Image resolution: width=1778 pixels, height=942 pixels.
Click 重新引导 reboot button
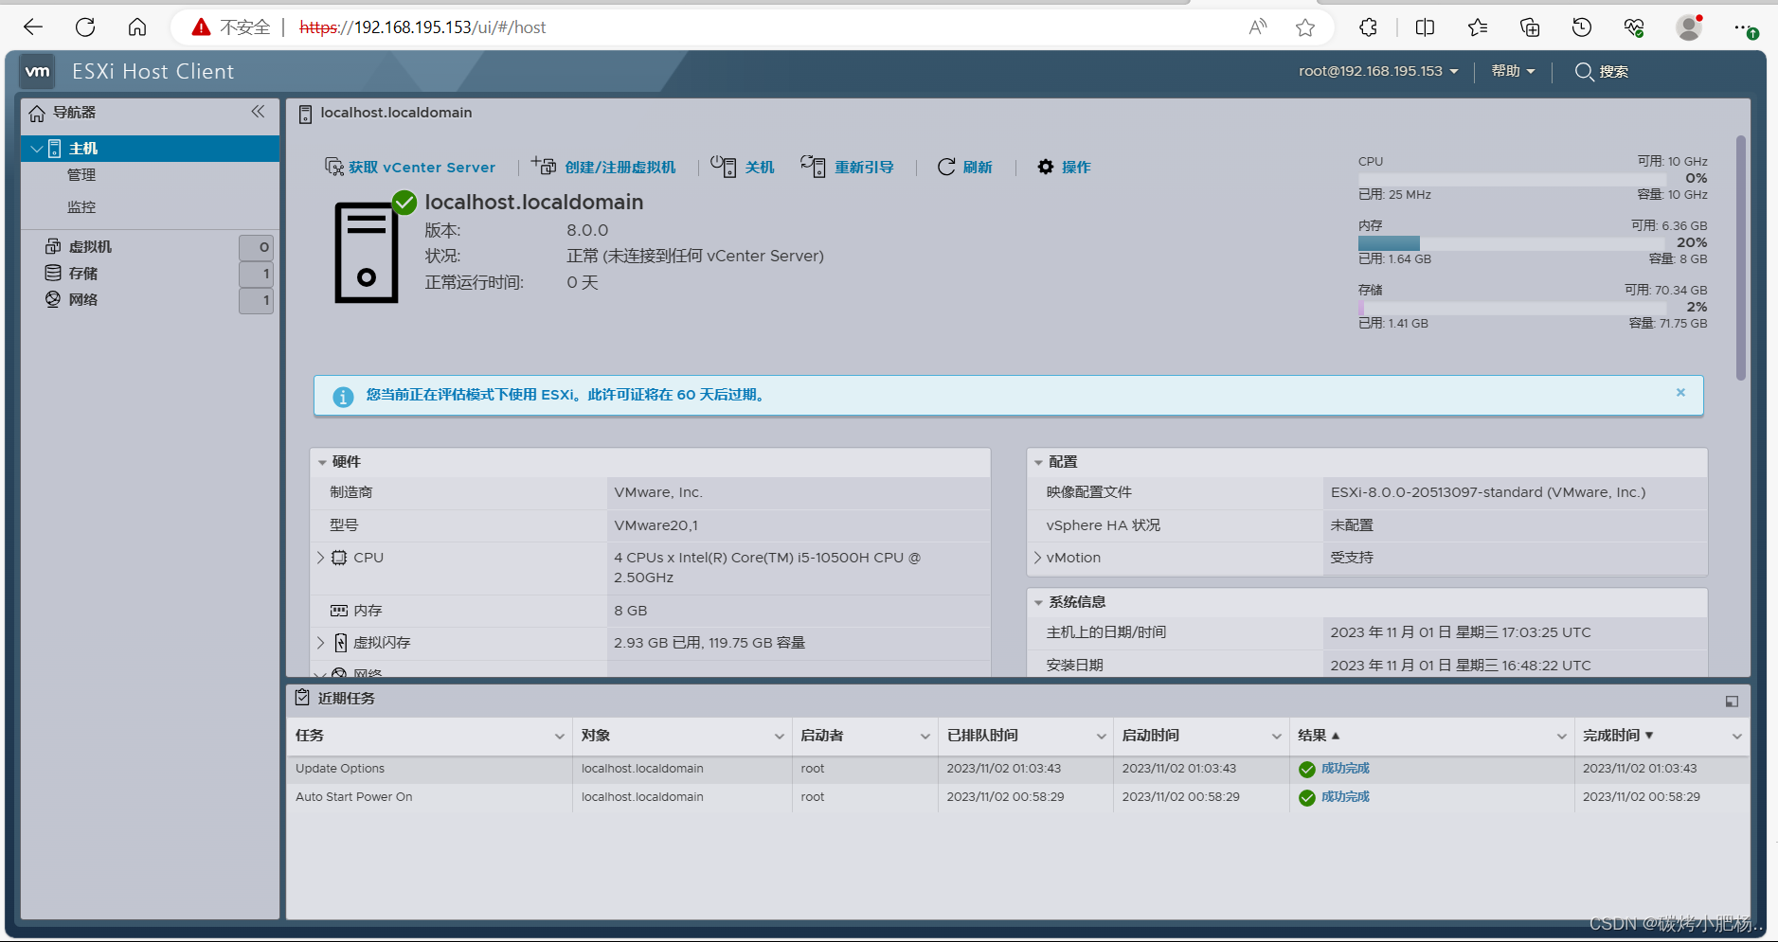click(847, 167)
